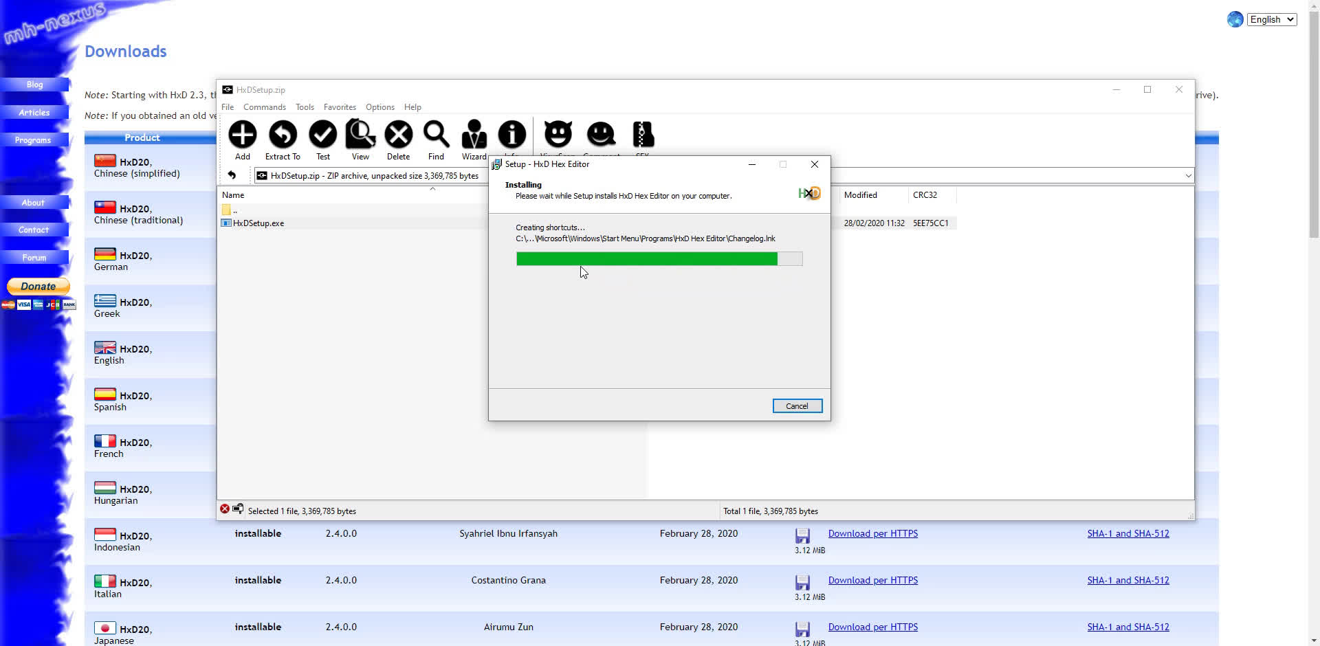Viewport: 1320px width, 646px height.
Task: Click the drive icon in WinRAR status bar
Action: click(238, 509)
